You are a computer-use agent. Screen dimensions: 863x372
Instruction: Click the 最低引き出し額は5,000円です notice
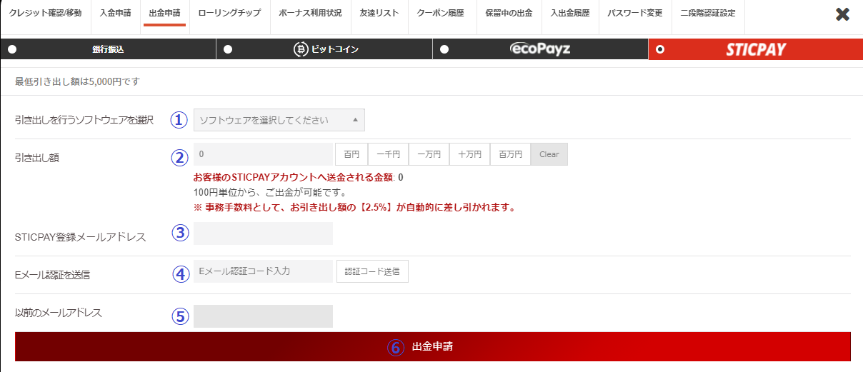(77, 81)
